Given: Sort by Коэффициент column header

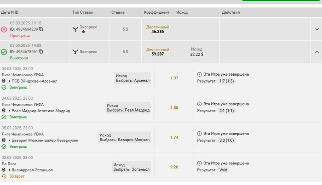Looking at the screenshot, I should tap(157, 12).
